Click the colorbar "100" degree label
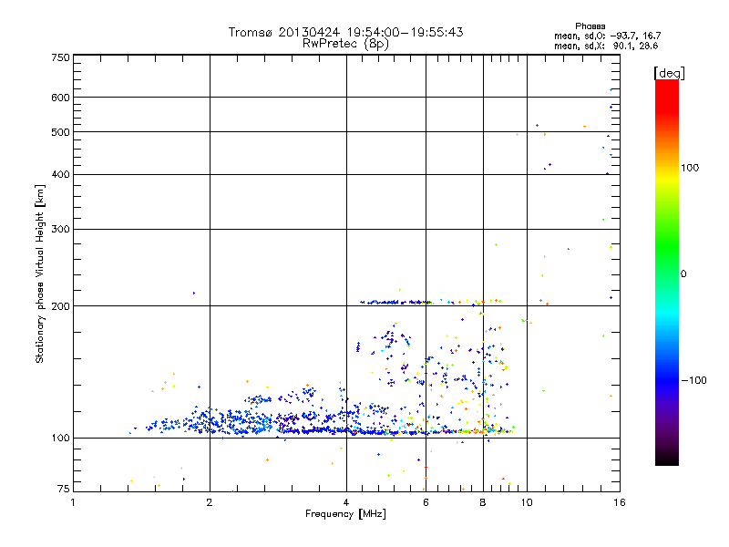 click(690, 168)
